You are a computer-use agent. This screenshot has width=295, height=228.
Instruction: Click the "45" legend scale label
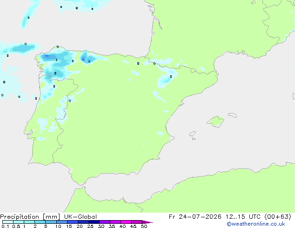133,226
